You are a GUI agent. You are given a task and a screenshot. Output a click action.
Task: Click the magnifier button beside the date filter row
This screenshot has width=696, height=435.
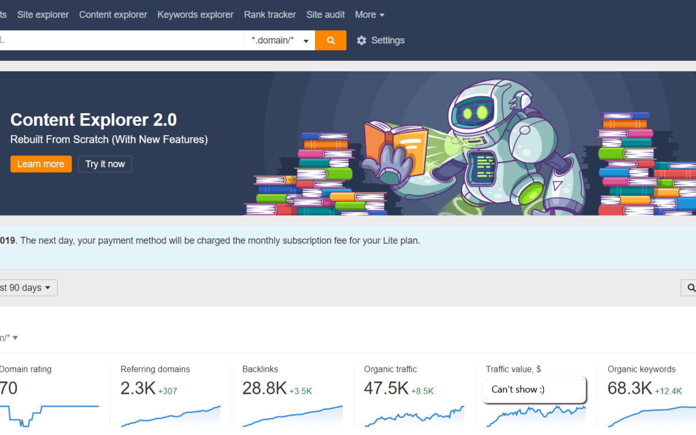point(689,288)
